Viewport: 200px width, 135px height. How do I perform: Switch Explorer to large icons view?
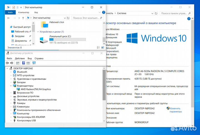pos(103,48)
